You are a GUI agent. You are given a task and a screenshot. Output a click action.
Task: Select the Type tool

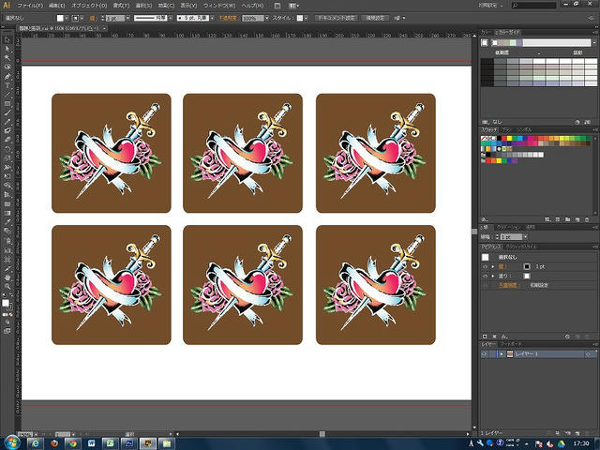(x=7, y=85)
